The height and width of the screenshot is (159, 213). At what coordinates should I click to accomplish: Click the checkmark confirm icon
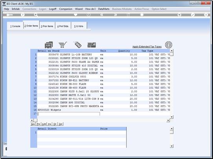193,15
